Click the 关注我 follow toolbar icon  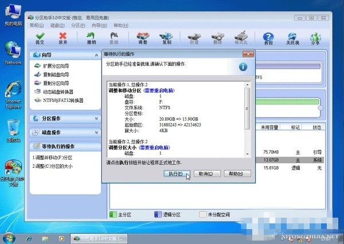tap(292, 38)
